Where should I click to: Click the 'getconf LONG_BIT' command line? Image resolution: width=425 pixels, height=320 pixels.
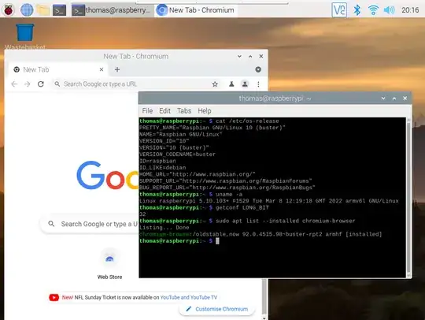[204, 207]
